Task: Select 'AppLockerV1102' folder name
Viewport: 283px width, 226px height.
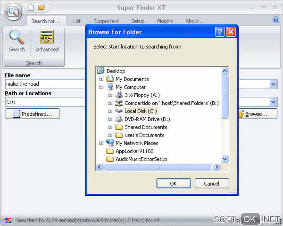Action: coord(135,151)
